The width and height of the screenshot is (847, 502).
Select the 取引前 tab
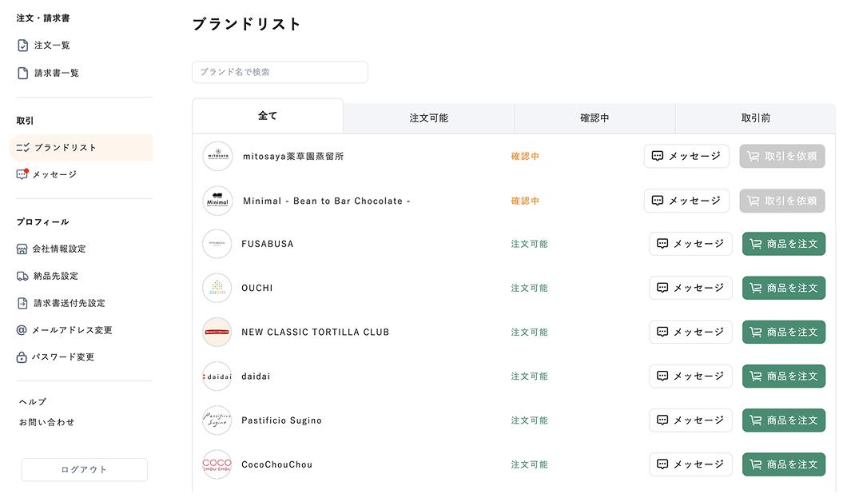[x=755, y=118]
